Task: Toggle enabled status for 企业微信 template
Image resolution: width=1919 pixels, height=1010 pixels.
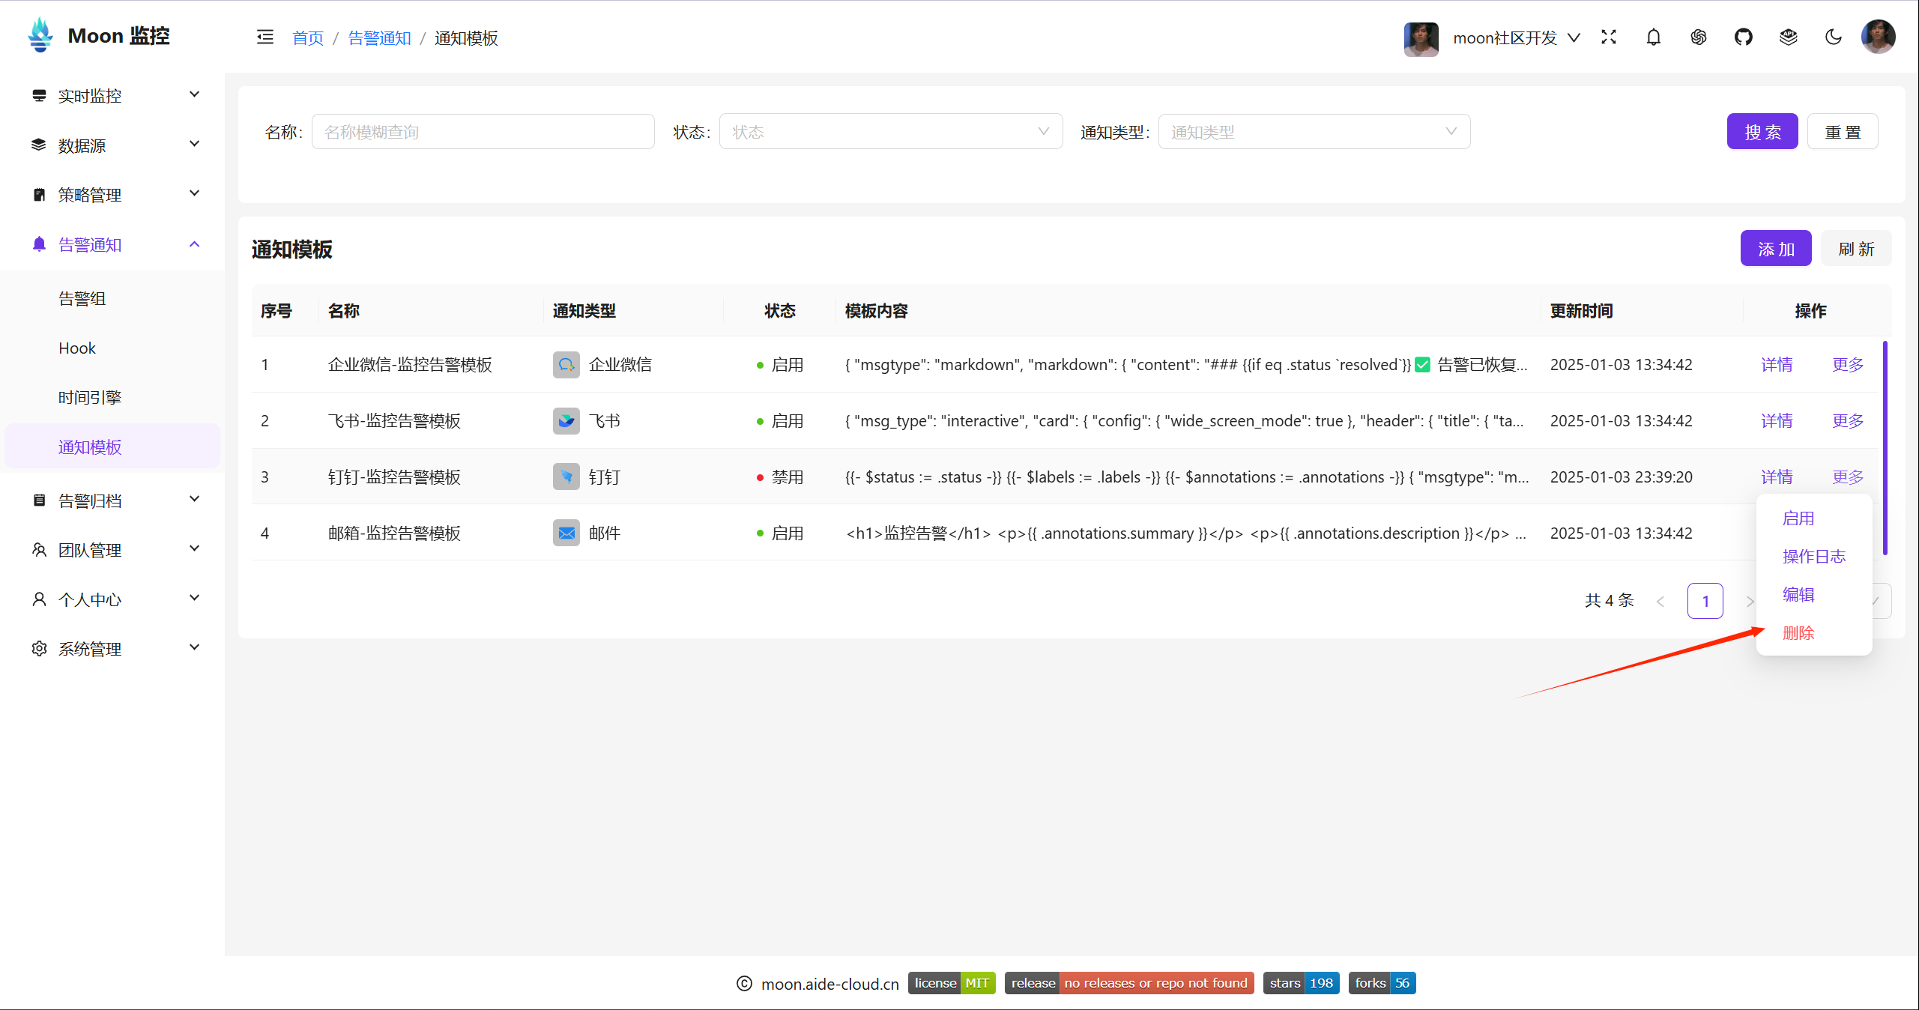Action: [x=1846, y=364]
